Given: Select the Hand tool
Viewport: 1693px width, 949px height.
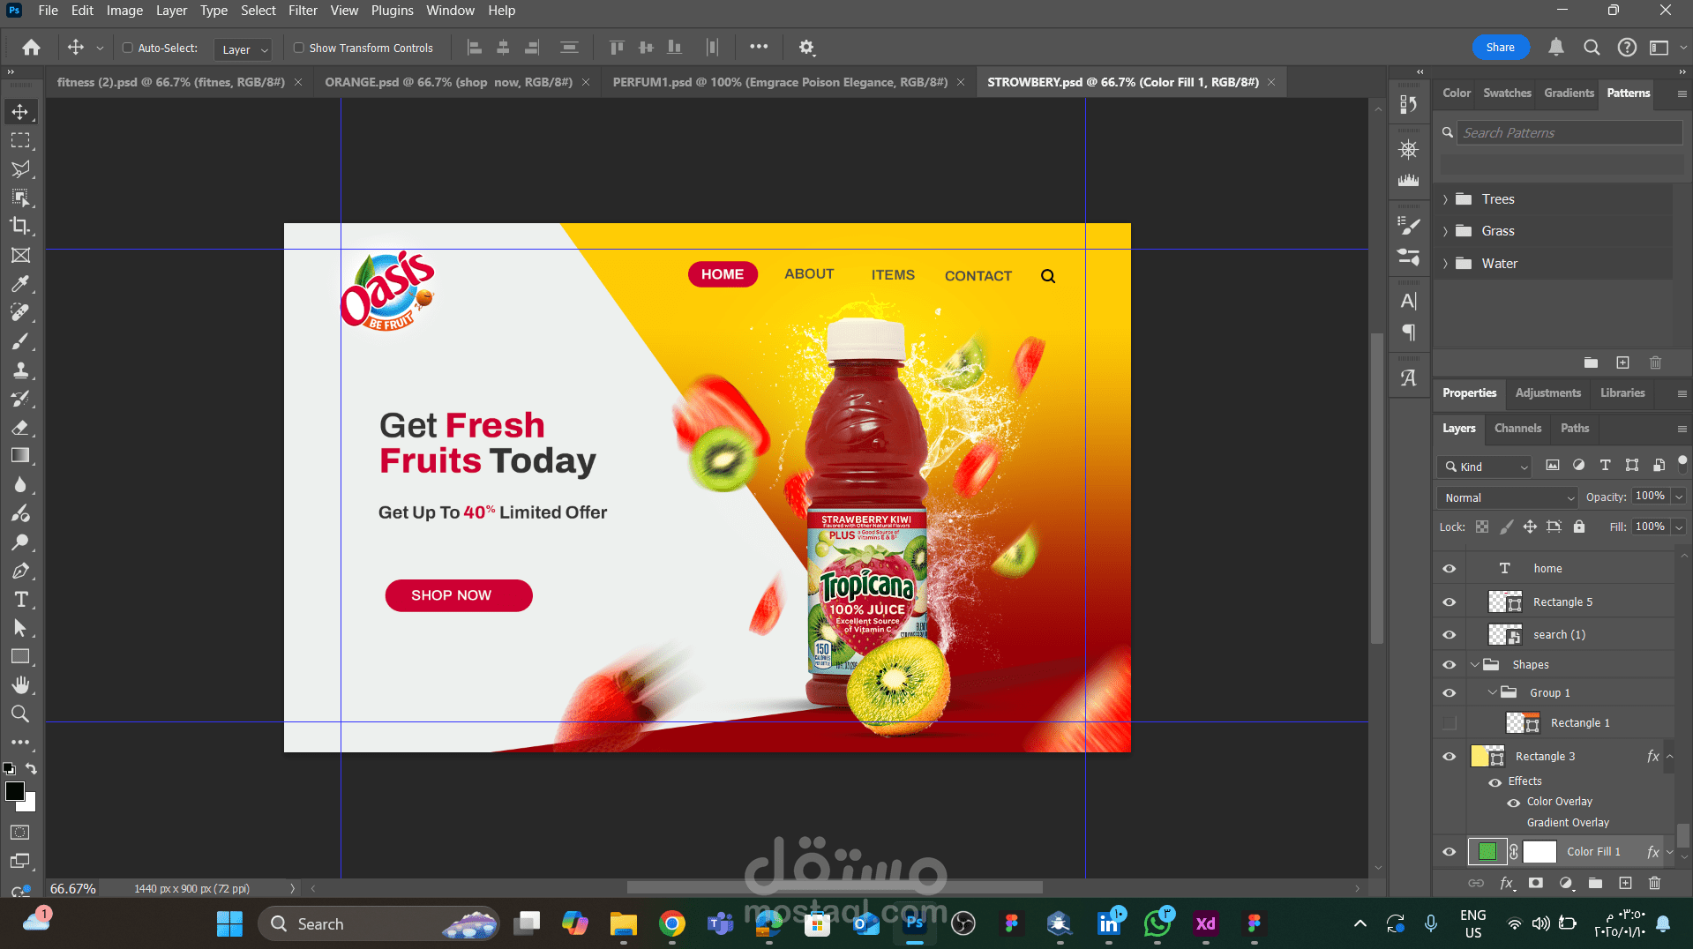Looking at the screenshot, I should click(20, 685).
